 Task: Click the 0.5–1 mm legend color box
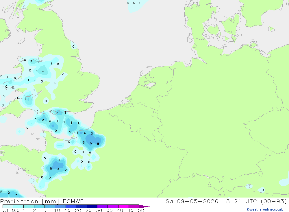tap(18, 206)
